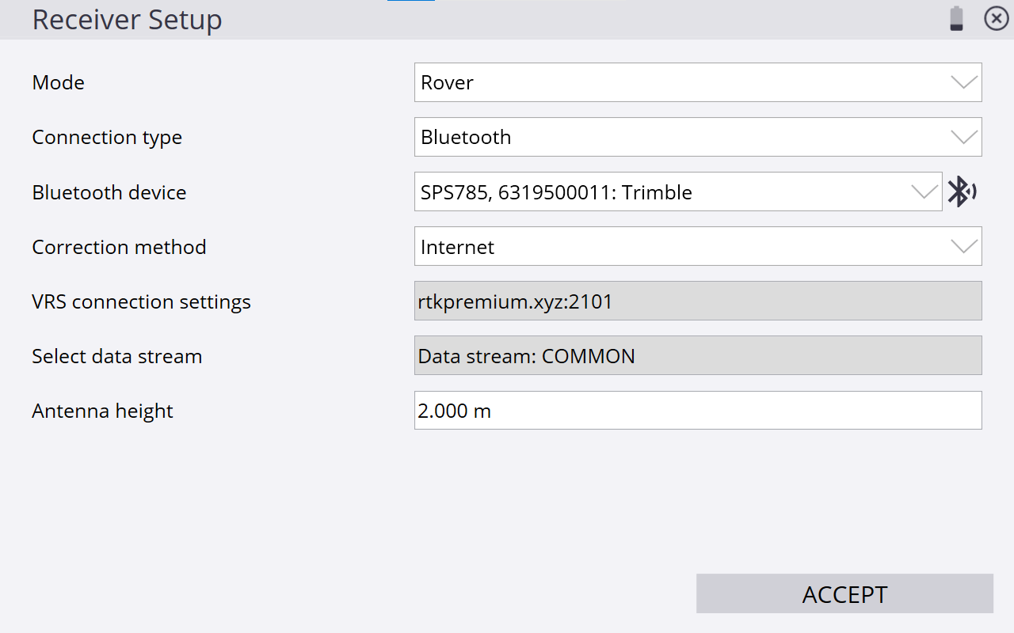
Task: Click the Connection type label
Action: pos(107,137)
